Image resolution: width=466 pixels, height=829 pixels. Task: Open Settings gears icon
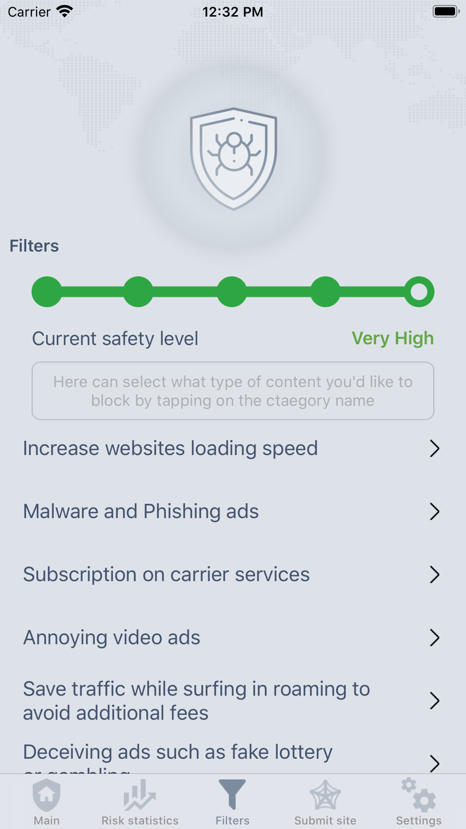tap(418, 794)
